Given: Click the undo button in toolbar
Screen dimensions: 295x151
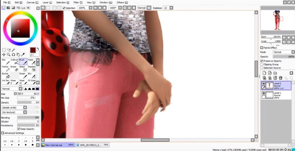Looking at the screenshot, I should pos(43,8).
